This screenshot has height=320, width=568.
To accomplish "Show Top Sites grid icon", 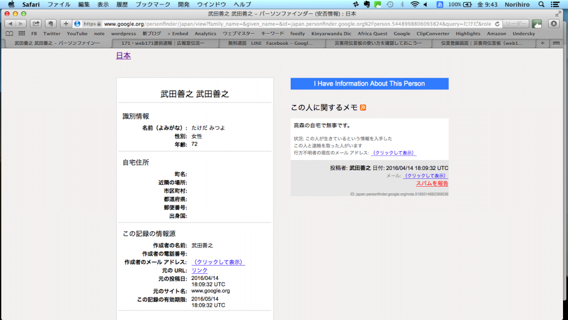I will [x=22, y=34].
